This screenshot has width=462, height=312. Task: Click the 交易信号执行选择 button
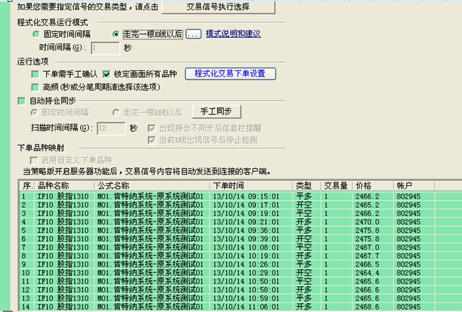(x=219, y=7)
